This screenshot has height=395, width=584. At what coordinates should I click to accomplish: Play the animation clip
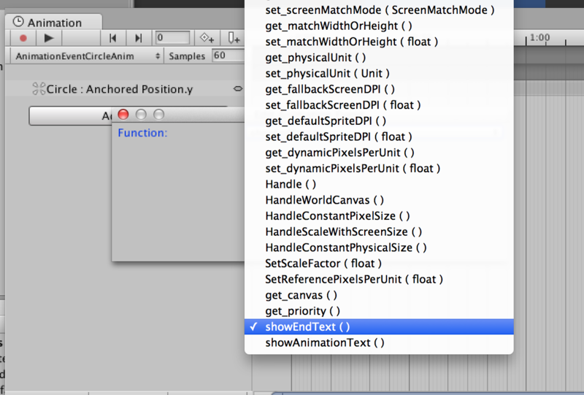click(48, 38)
